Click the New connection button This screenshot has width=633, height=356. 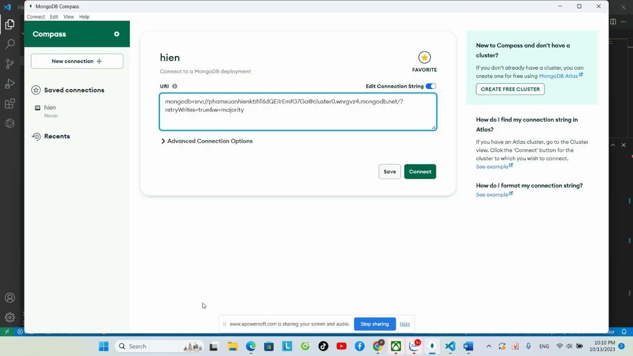(77, 61)
